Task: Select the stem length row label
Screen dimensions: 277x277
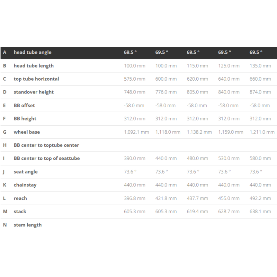Action: pos(28,225)
